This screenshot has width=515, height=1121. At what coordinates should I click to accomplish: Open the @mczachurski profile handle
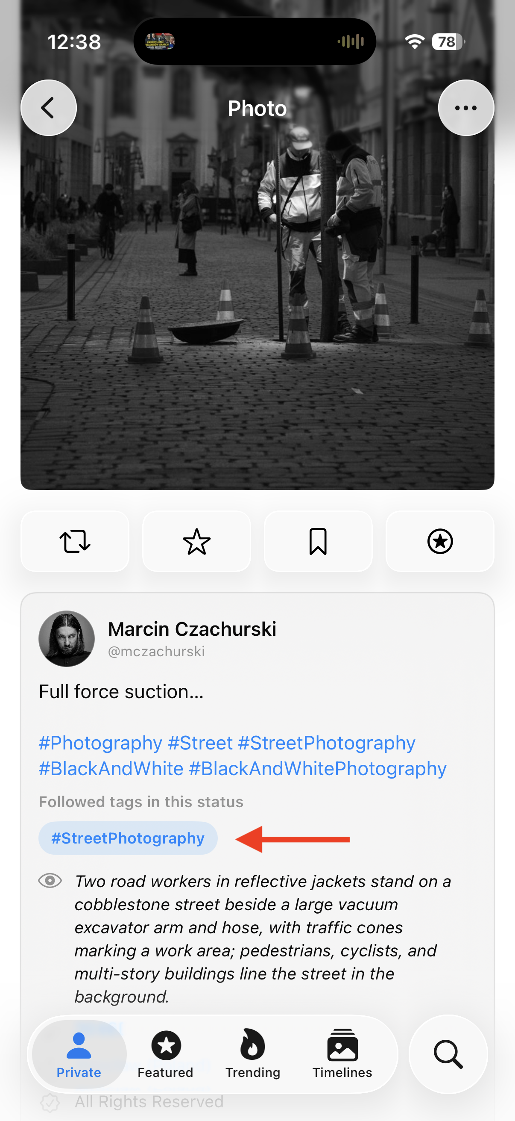[156, 652]
